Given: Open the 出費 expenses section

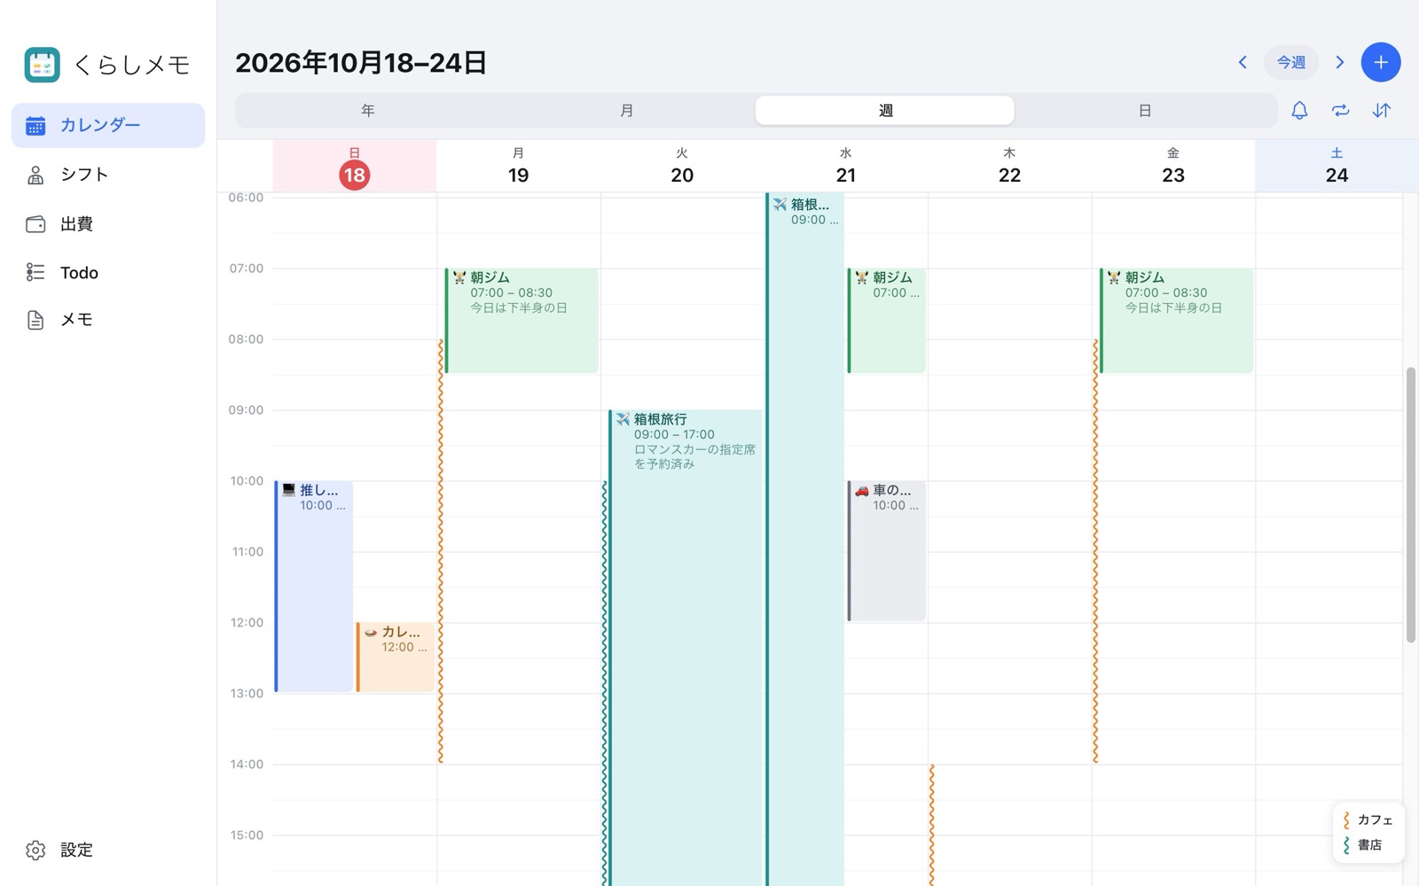Looking at the screenshot, I should 108,224.
